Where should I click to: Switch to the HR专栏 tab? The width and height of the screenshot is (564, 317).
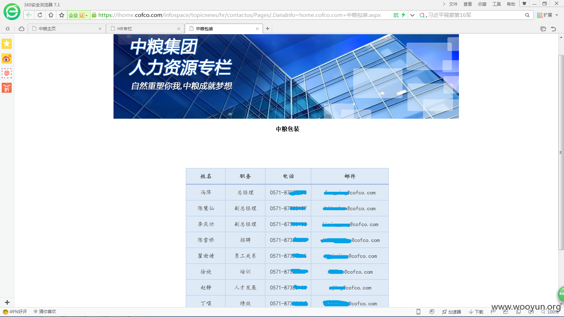click(x=145, y=29)
